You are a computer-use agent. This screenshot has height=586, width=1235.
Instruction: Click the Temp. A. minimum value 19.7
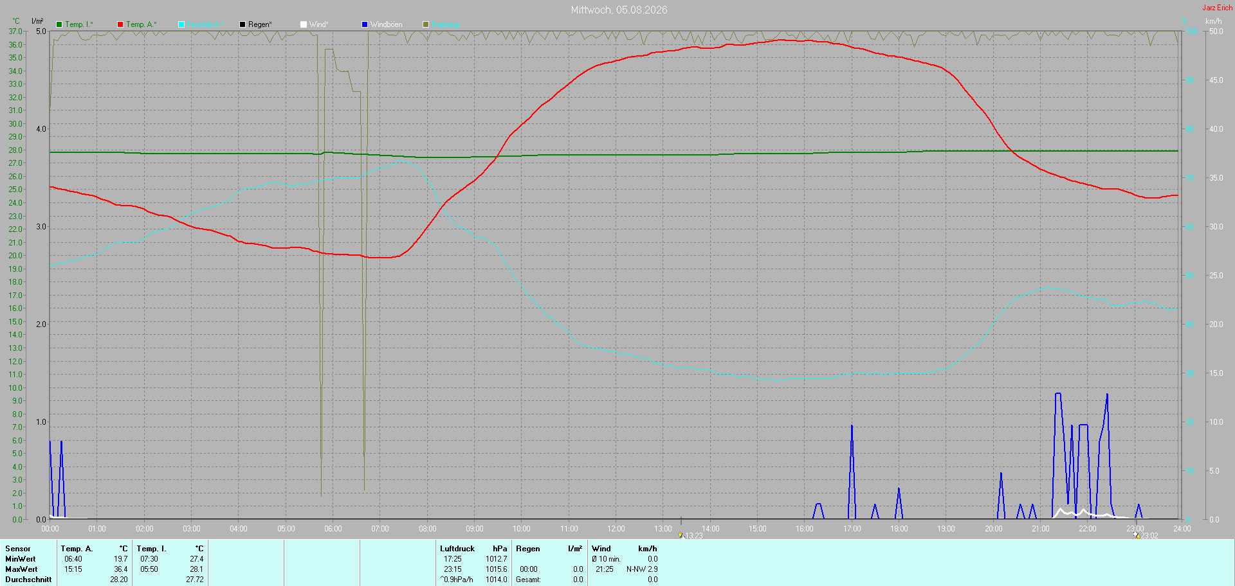coord(121,559)
